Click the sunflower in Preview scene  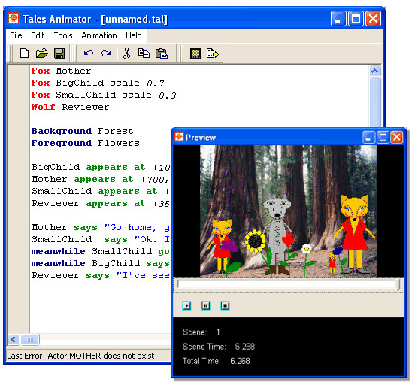point(255,241)
